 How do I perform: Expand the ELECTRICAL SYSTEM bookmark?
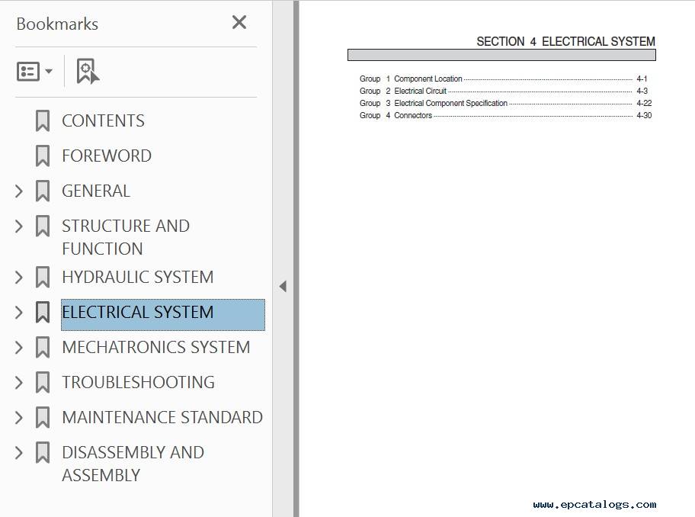tap(18, 312)
